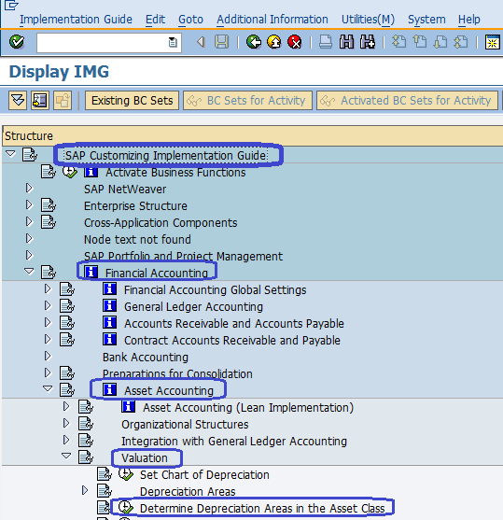Click the Find binoculars icon

[x=346, y=42]
